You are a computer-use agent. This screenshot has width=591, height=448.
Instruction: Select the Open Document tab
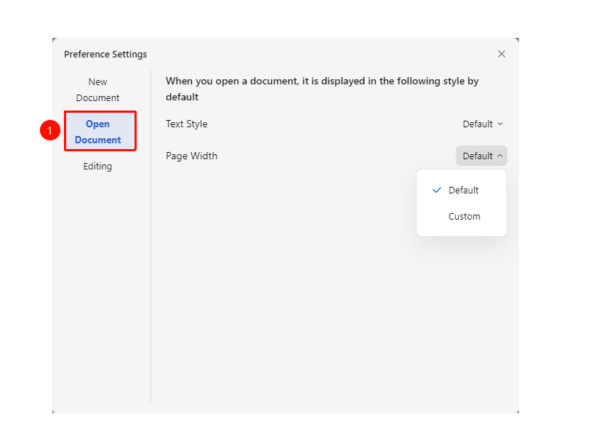click(x=100, y=131)
